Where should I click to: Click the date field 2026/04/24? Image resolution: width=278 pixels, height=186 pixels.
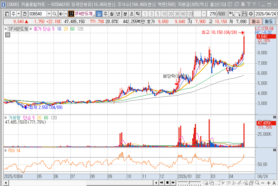[265, 14]
